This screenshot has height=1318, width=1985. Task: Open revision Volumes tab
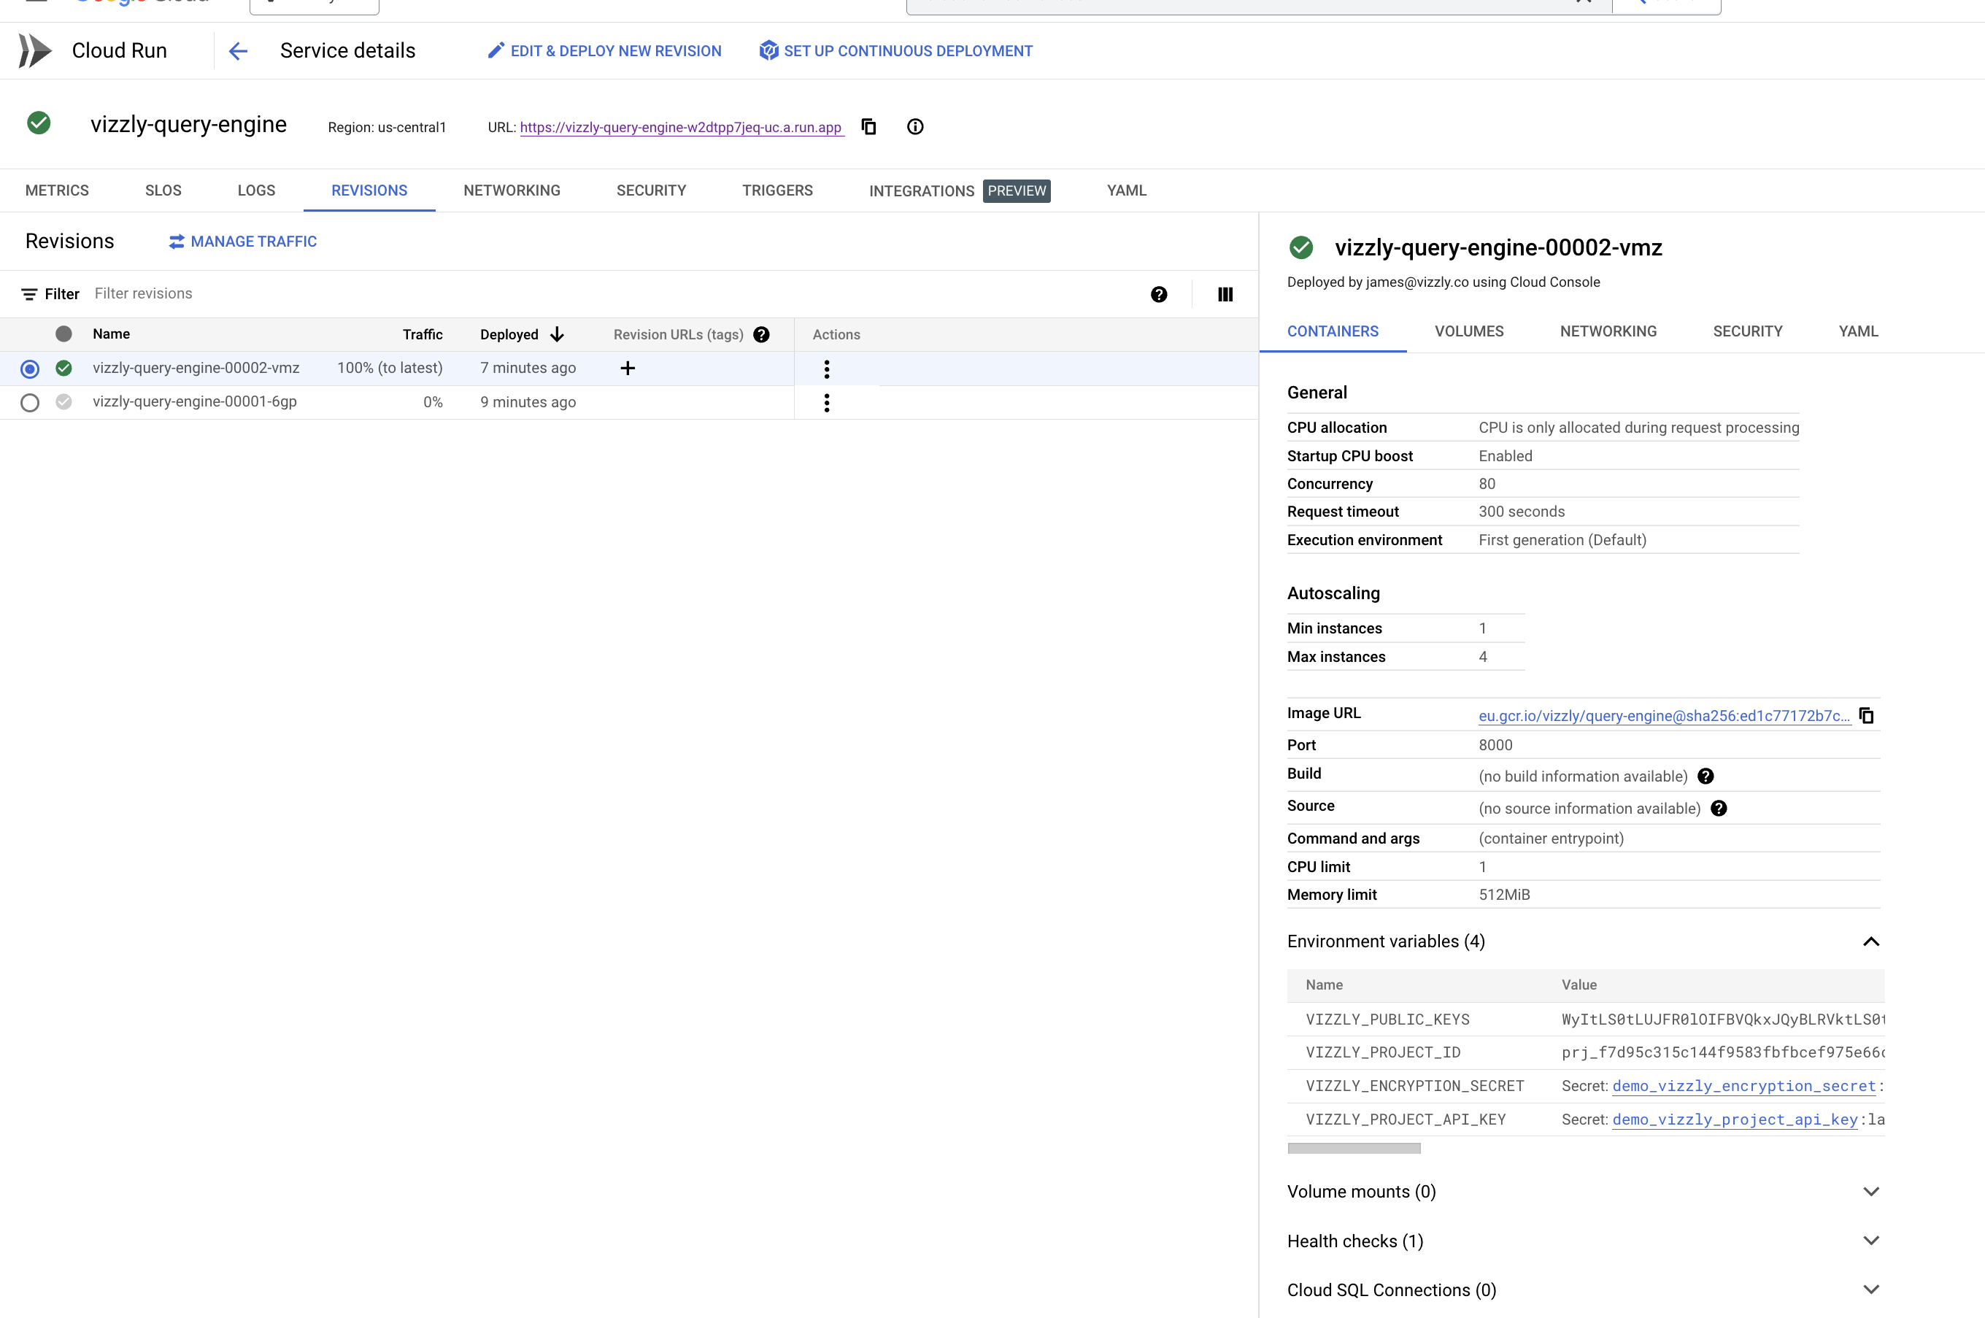[x=1469, y=331]
